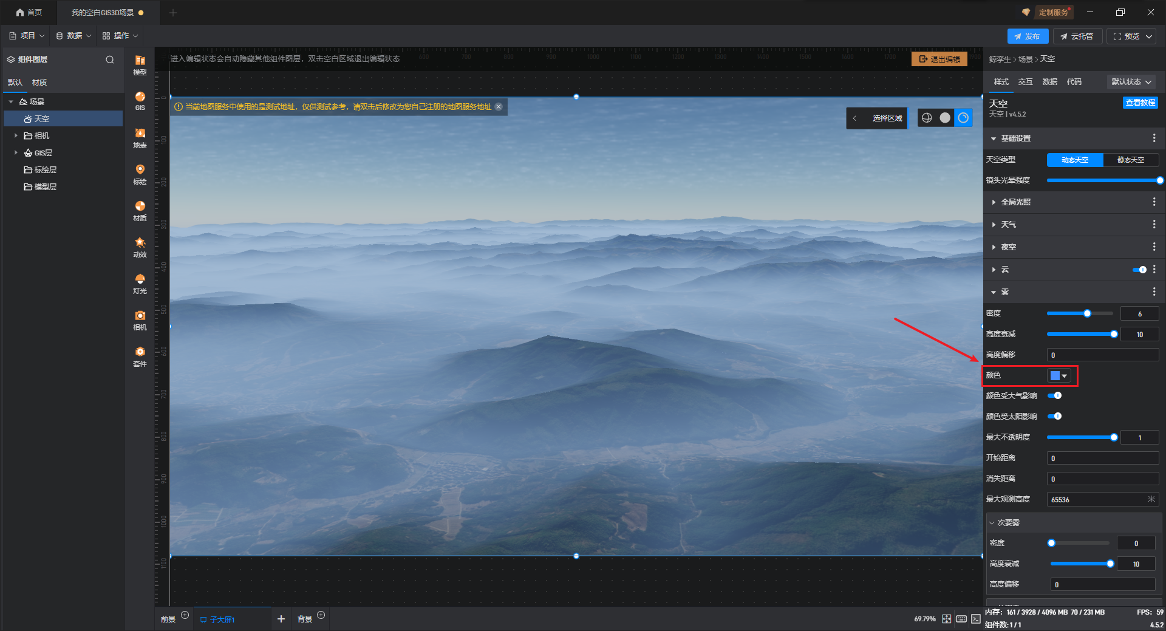Viewport: 1166px width, 631px height.
Task: Click the 材质 icon in the vertical toolbar
Action: pyautogui.click(x=140, y=211)
